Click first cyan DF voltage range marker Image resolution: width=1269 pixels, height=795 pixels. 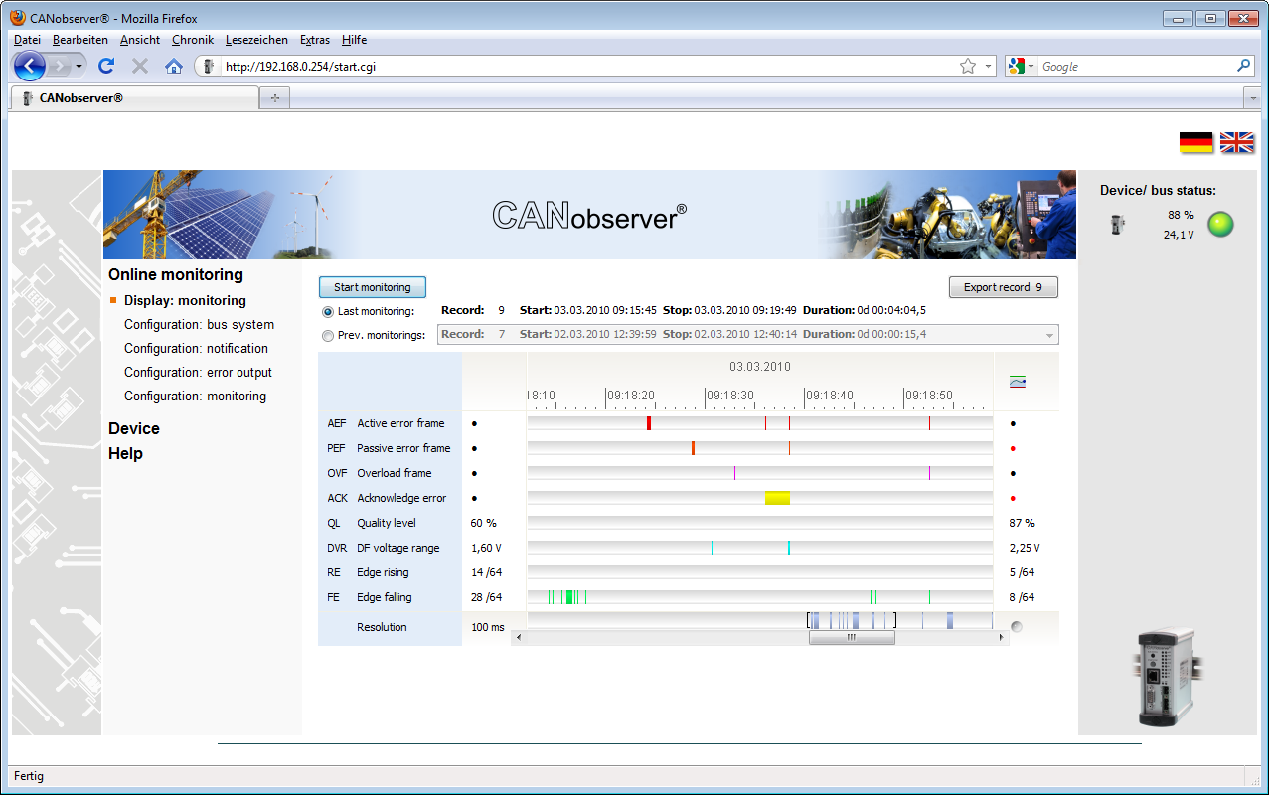point(712,548)
